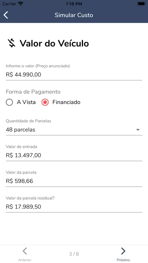The width and height of the screenshot is (148, 263).
Task: Edit the Valor da parcela field
Action: (74, 181)
